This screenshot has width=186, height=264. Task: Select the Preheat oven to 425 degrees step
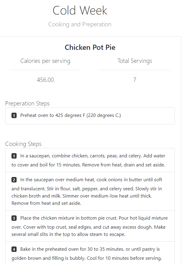tap(70, 115)
